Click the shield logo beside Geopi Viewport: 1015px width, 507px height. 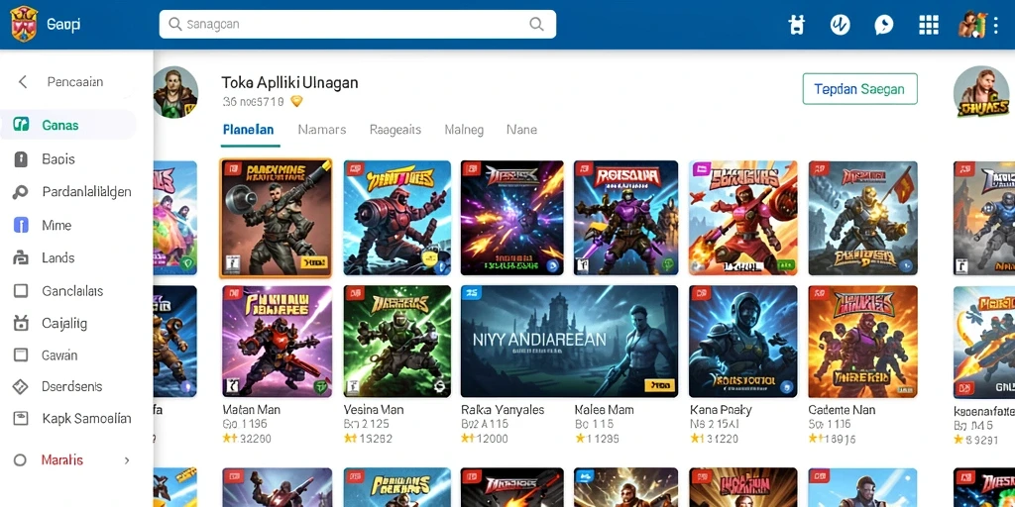[24, 24]
